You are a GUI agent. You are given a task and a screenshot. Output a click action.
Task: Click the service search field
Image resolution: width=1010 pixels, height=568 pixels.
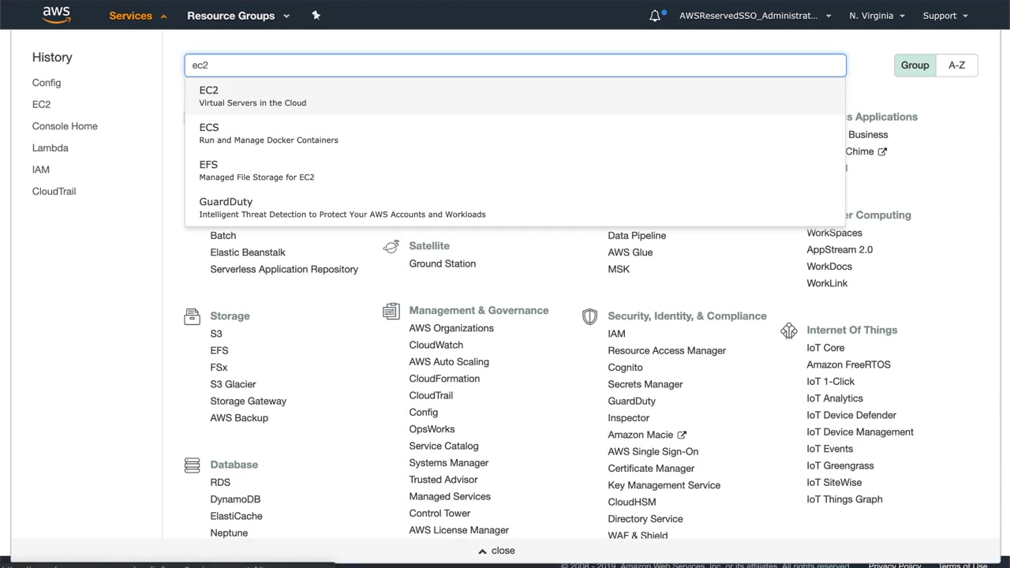514,65
